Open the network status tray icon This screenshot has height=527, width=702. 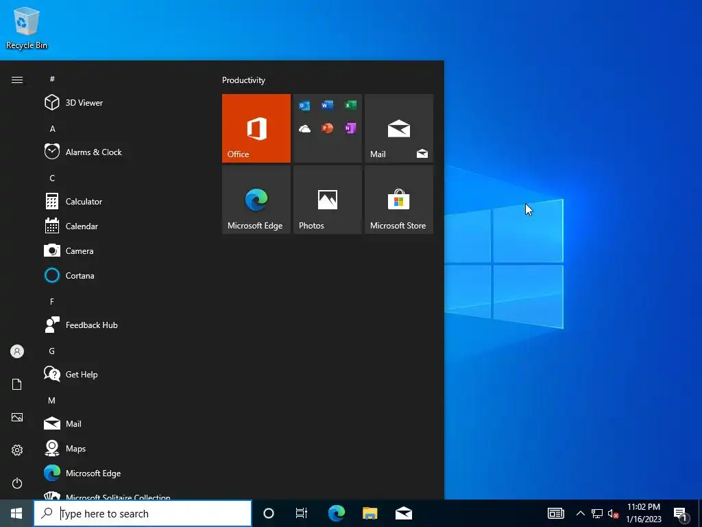597,513
